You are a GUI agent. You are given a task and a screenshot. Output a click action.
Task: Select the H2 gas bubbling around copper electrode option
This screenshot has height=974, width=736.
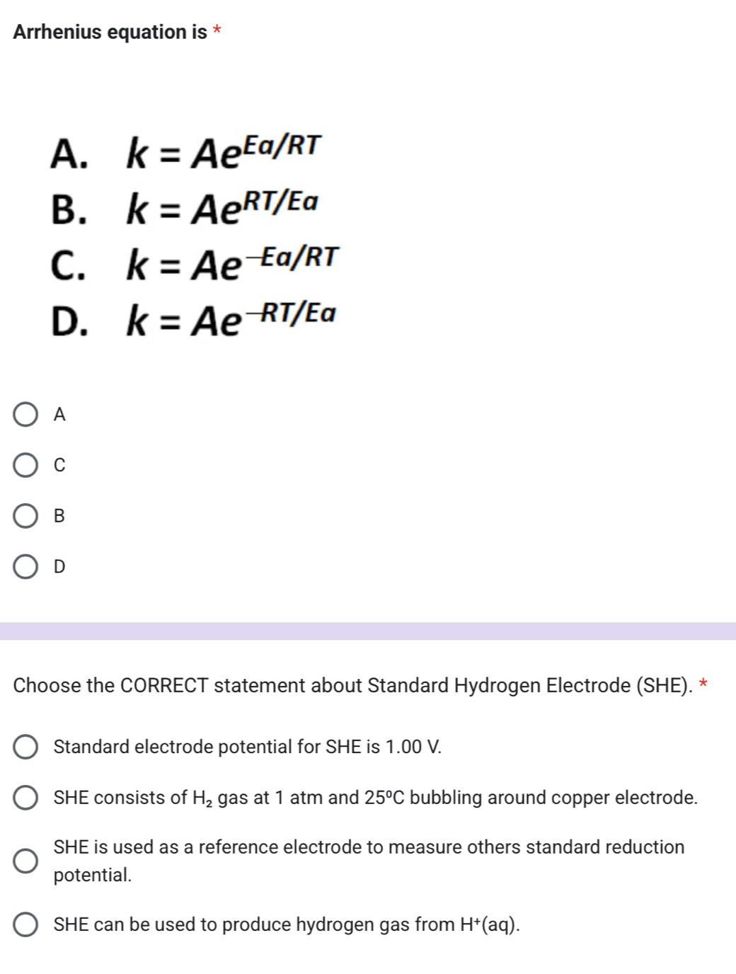[x=25, y=797]
